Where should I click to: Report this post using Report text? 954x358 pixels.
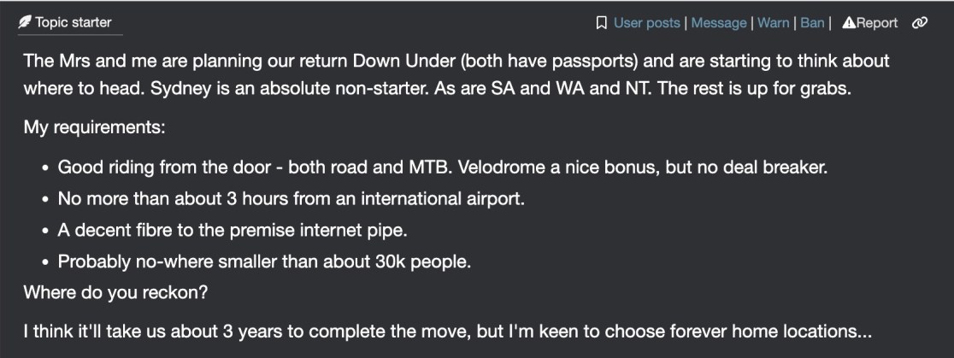coord(877,23)
